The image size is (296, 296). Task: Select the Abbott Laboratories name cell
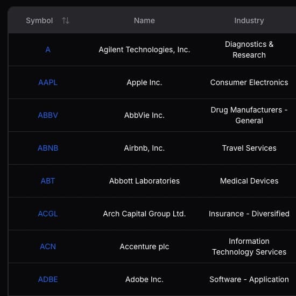[x=144, y=181]
